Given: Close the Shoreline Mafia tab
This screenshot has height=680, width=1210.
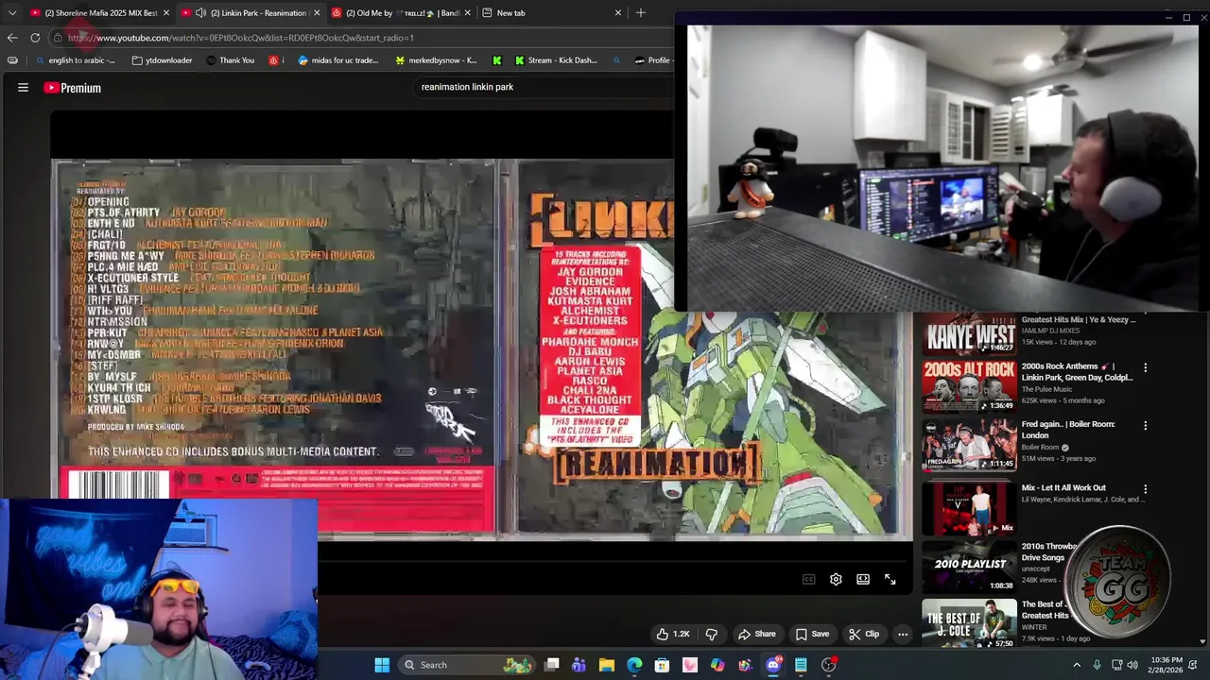Looking at the screenshot, I should pyautogui.click(x=166, y=13).
